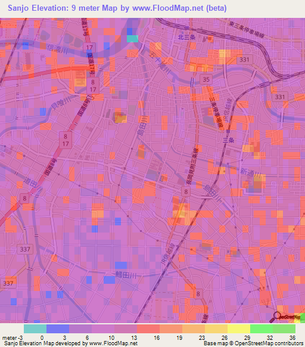Click route 17 shield beside 信濃川
The height and width of the screenshot is (347, 305).
89,47
